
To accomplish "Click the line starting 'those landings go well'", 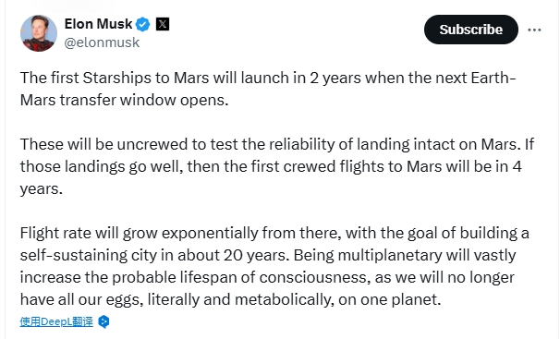I will tap(271, 166).
